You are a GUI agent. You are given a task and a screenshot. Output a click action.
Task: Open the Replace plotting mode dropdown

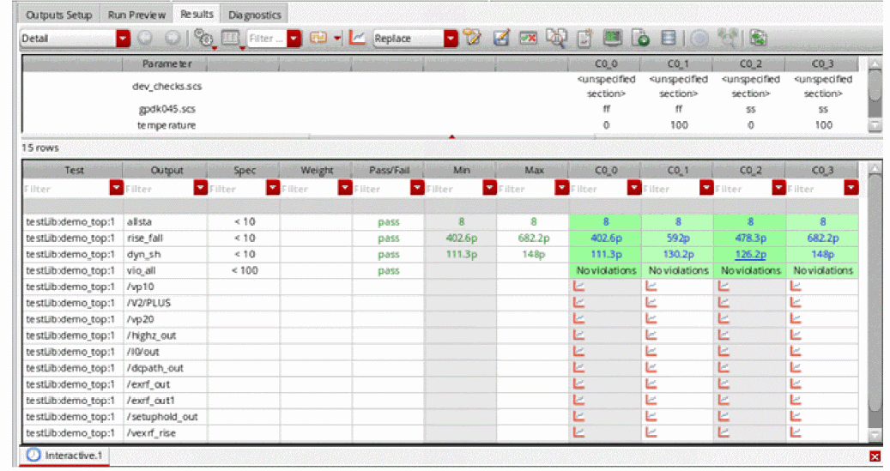(x=451, y=38)
